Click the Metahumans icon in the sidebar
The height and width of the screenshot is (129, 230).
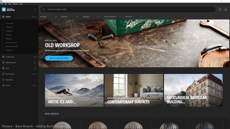point(3,62)
